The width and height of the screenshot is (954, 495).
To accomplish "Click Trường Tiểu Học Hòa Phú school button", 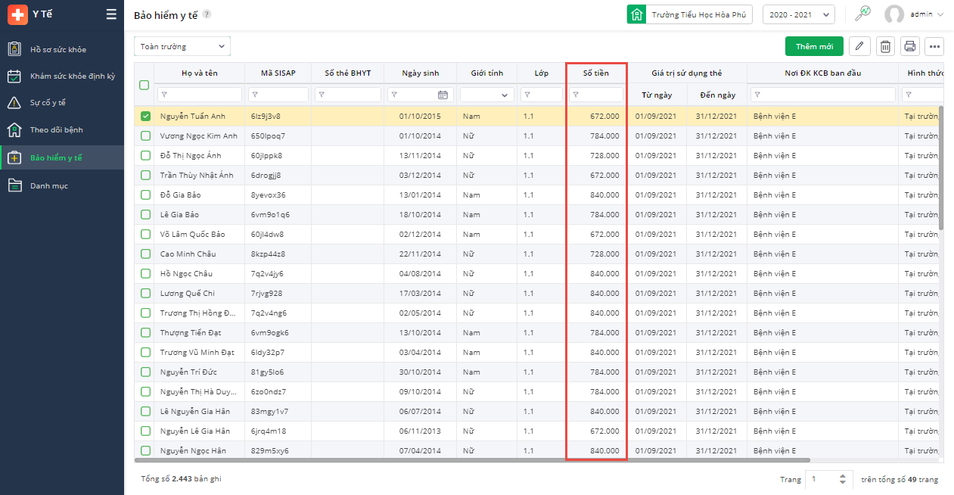I will tap(689, 14).
